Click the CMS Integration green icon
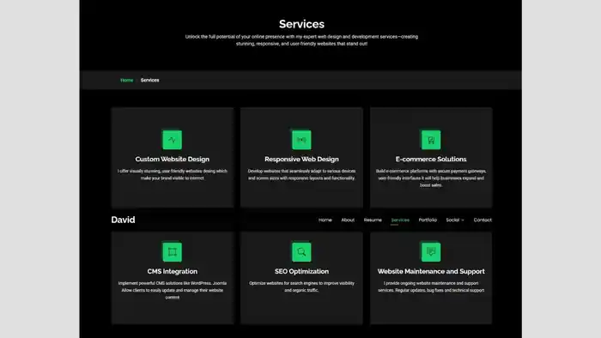This screenshot has width=601, height=338. [172, 252]
